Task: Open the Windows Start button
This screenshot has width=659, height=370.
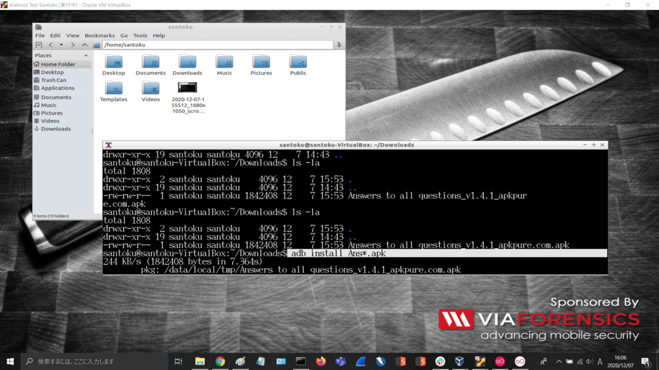Action: coord(10,361)
